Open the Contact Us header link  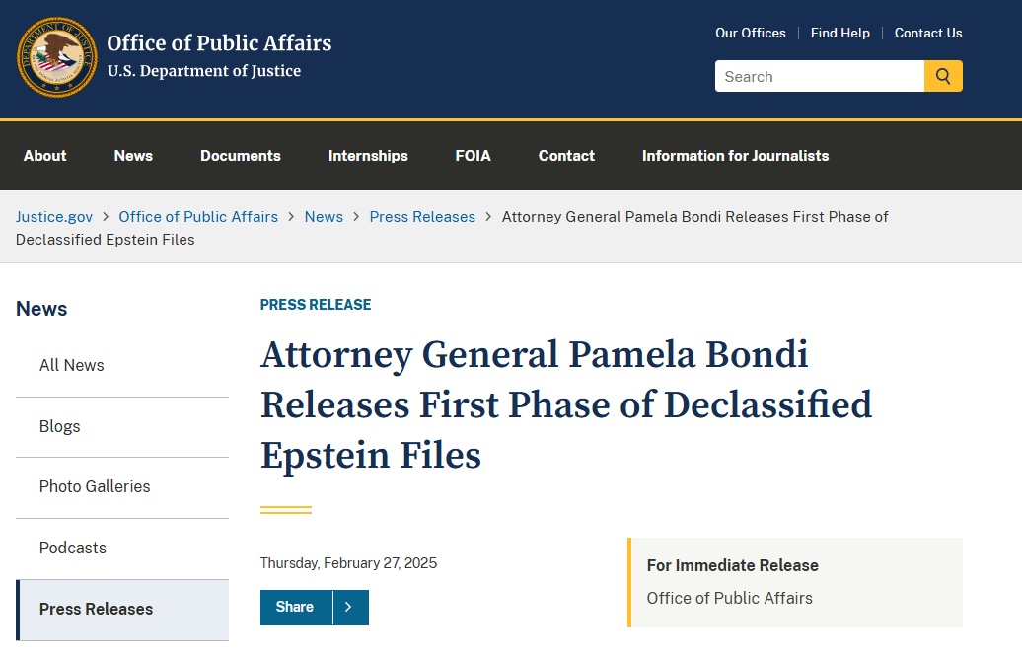click(x=928, y=33)
